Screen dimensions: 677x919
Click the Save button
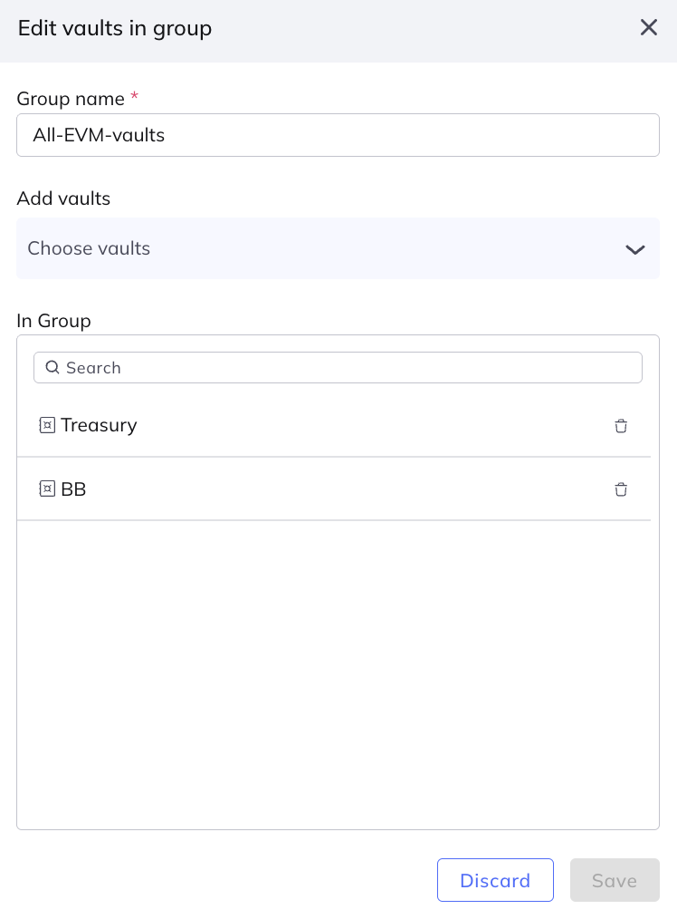click(614, 880)
